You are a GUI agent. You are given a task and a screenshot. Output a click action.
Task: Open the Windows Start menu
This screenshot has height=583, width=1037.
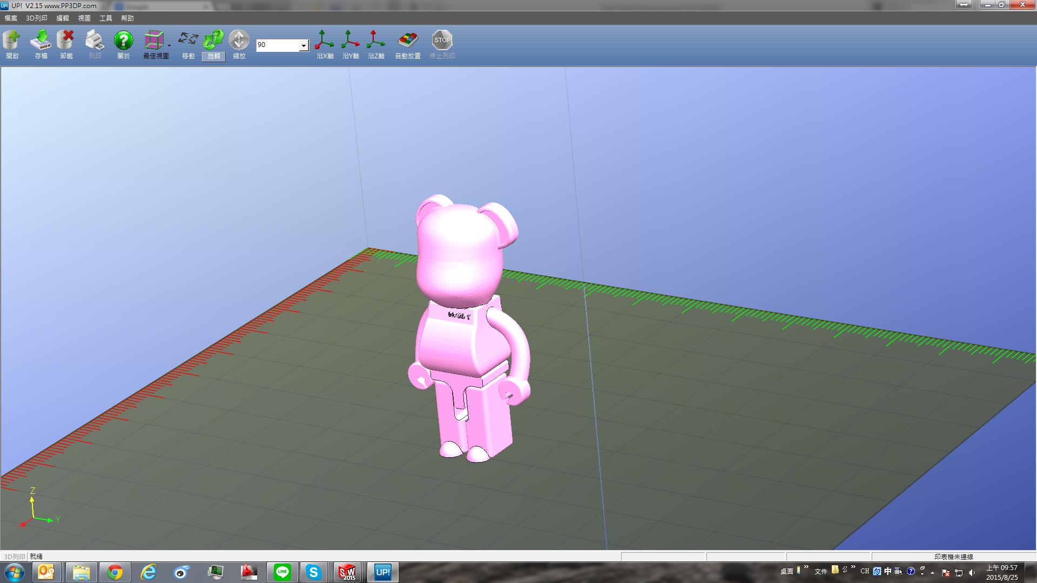coord(15,572)
